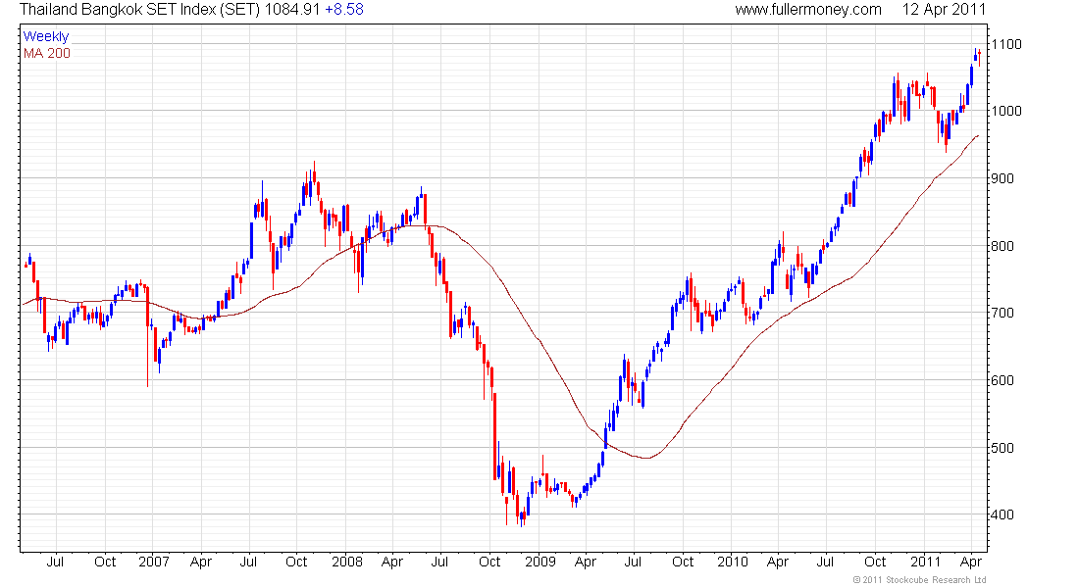Image resolution: width=1079 pixels, height=588 pixels.
Task: Click the date '12 Apr 2011'
Action: (944, 10)
